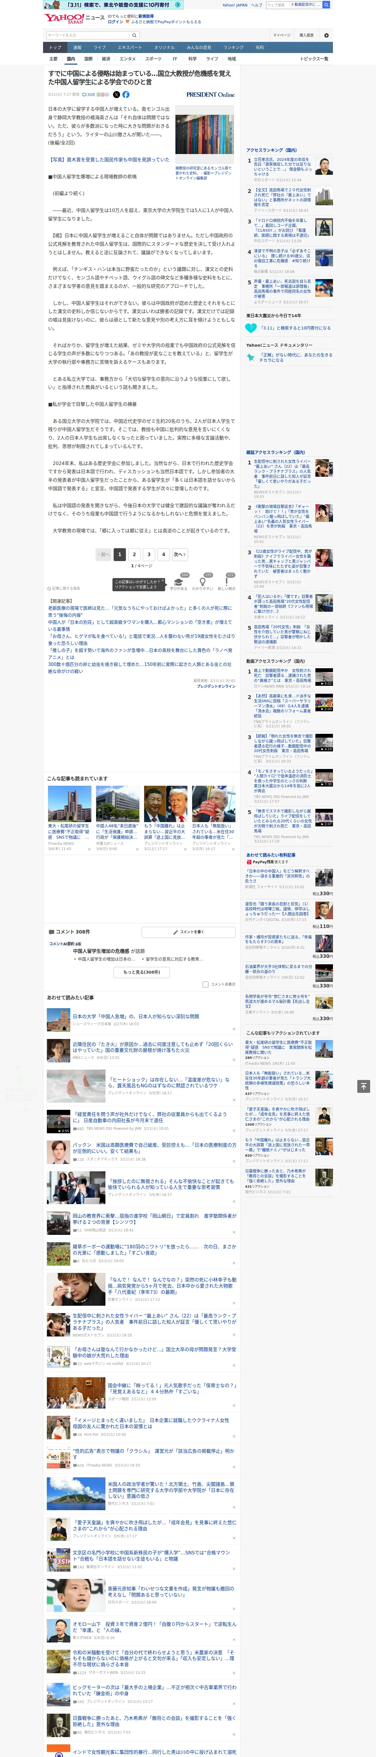
Task: Click the back-to-top arrow button
Action: coord(364,1086)
